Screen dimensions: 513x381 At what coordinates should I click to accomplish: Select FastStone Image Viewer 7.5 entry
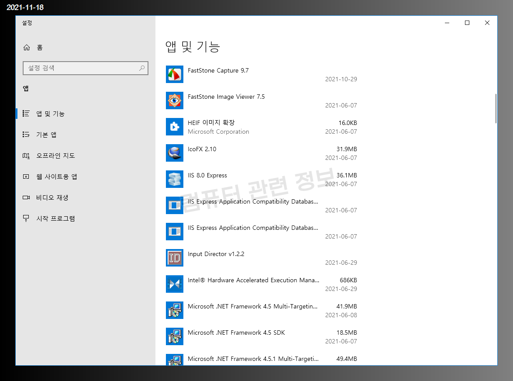point(226,97)
